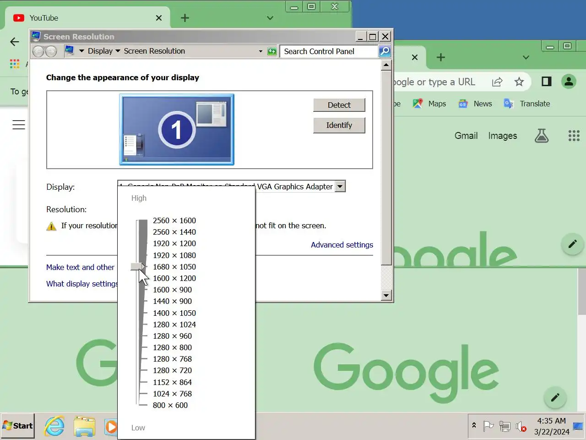Open 'What display settings' help link

81,284
